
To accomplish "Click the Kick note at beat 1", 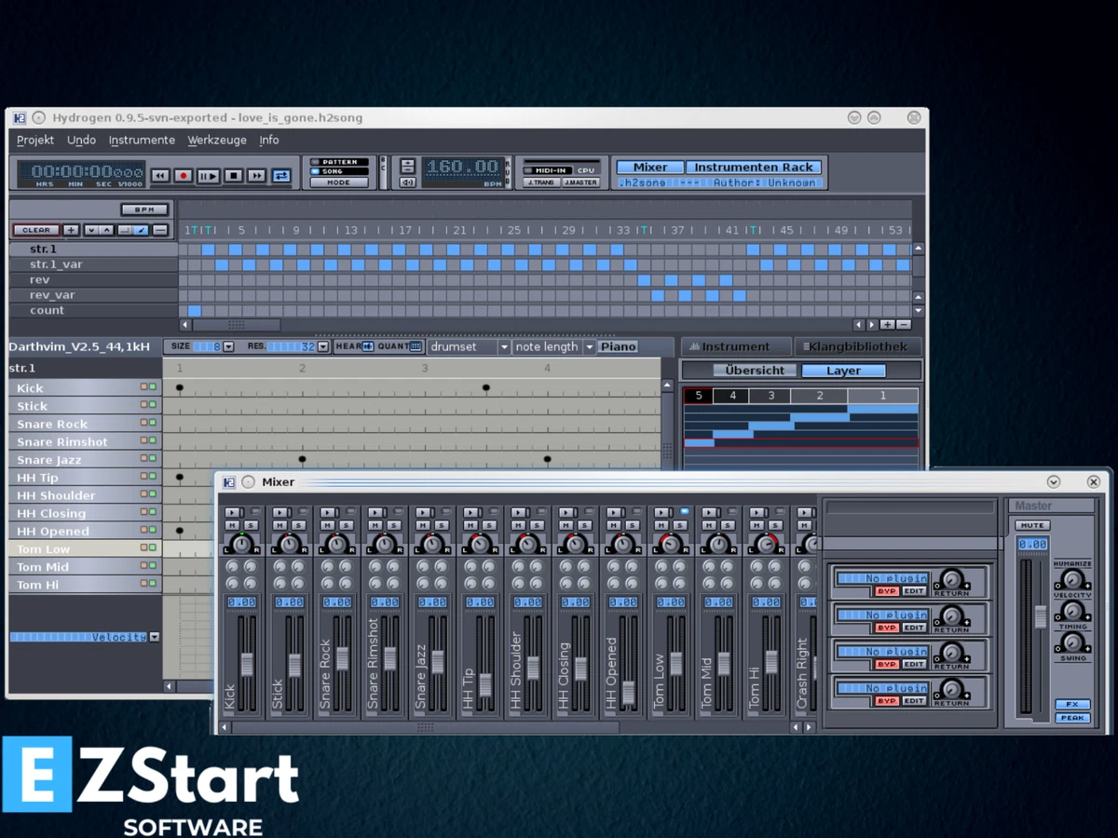I will coord(180,388).
